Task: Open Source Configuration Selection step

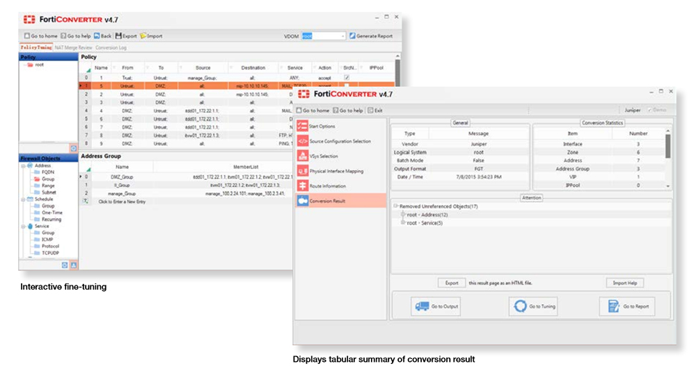Action: 341,142
